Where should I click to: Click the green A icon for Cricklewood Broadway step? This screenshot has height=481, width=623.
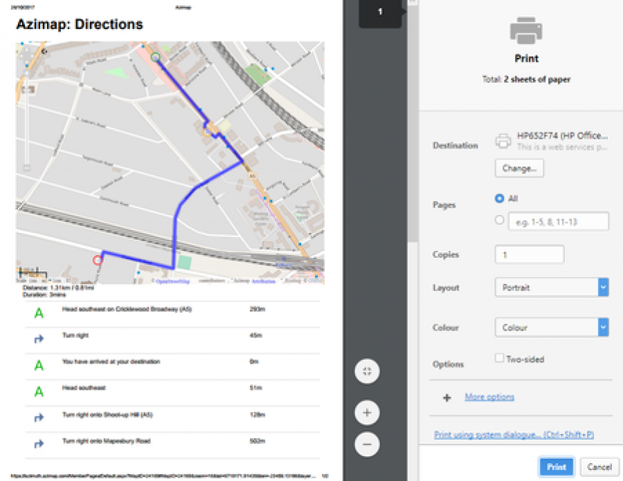tap(39, 313)
